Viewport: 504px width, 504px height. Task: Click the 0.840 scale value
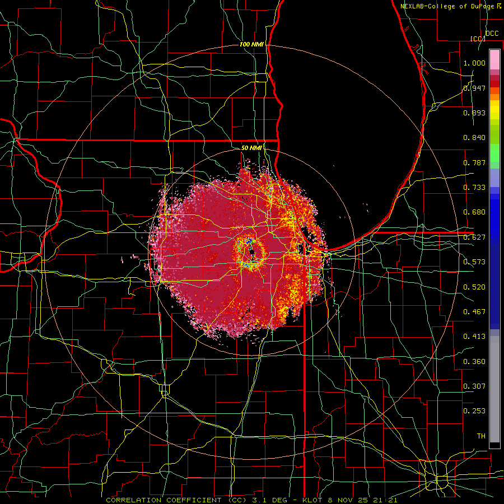(x=474, y=138)
